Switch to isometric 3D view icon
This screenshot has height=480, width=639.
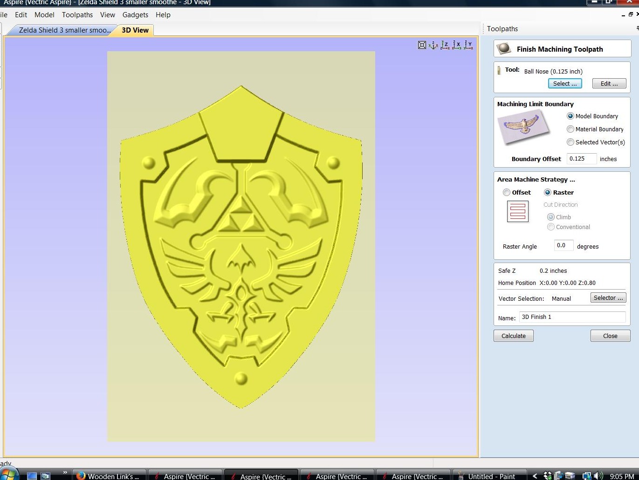click(x=433, y=45)
